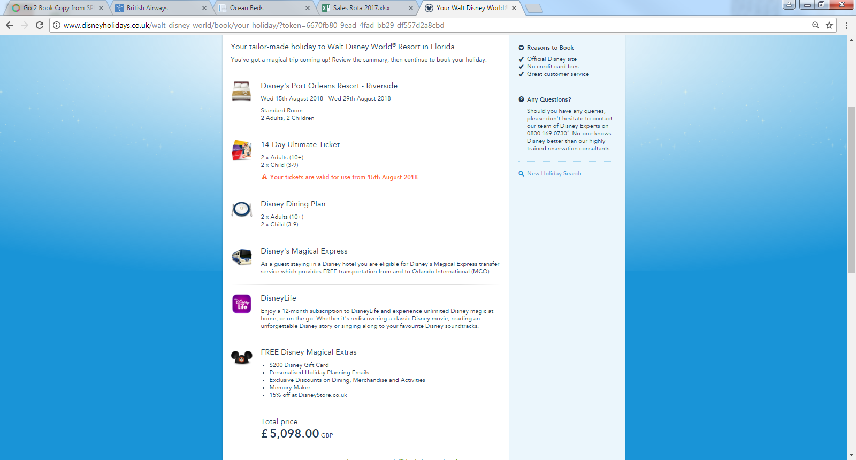Click the Exclusive Discounts on Dining item
The height and width of the screenshot is (460, 856).
click(x=347, y=380)
